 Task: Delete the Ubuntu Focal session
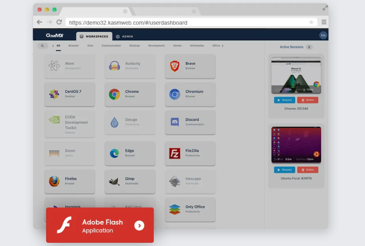(308, 170)
